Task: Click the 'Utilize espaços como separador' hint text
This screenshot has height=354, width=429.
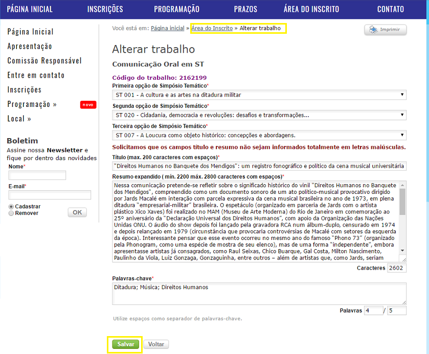Action: pyautogui.click(x=177, y=319)
